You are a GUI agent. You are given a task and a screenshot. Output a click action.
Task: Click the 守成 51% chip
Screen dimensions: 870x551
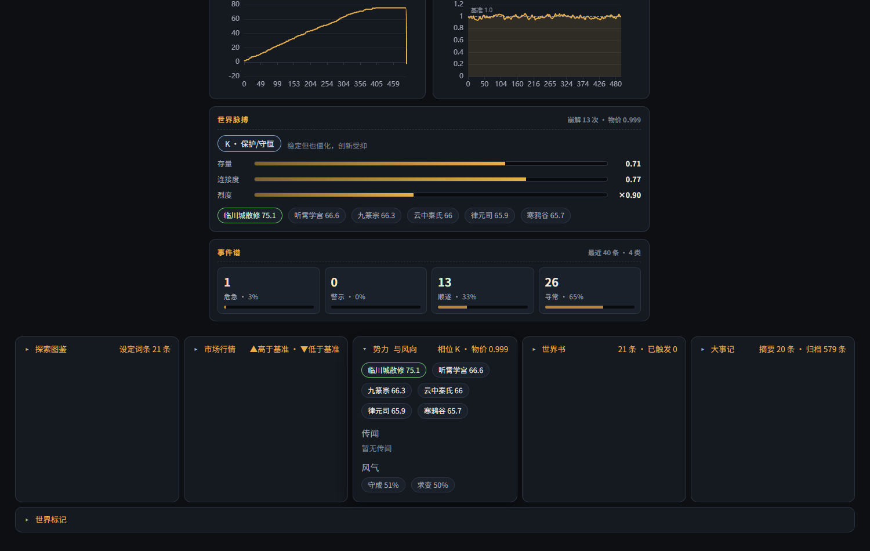click(x=383, y=485)
